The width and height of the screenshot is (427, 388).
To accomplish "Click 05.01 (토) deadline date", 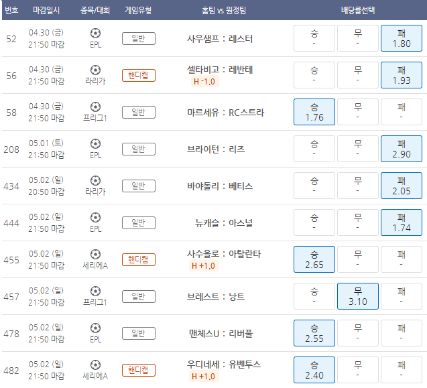I will pos(46,143).
